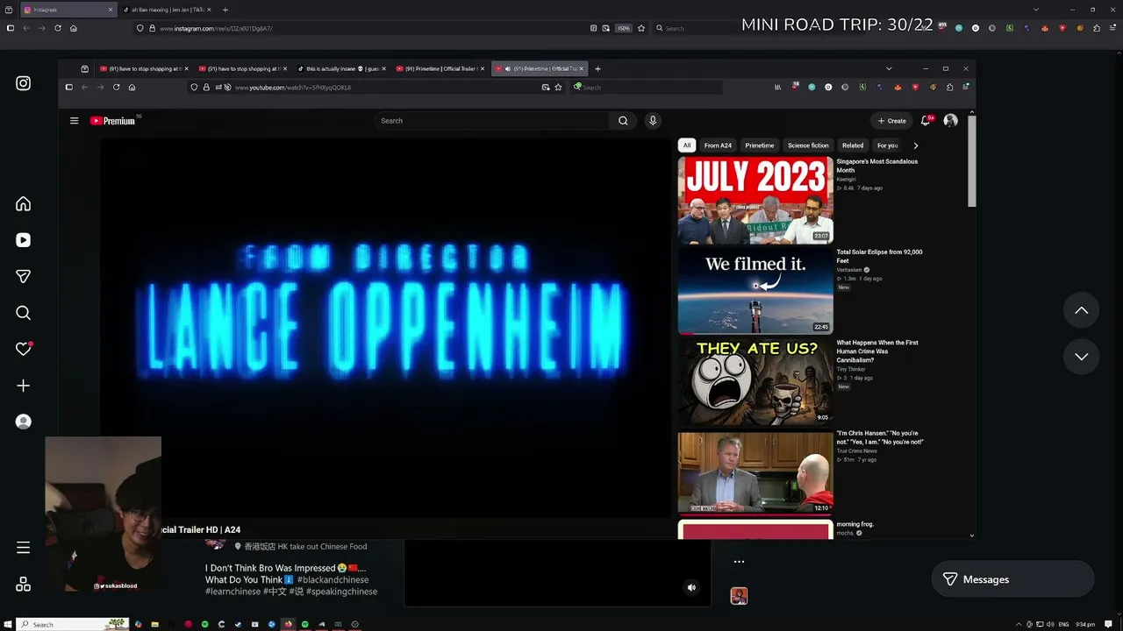Image resolution: width=1123 pixels, height=631 pixels.
Task: Switch to the TikTok tab in back window
Action: 167,10
